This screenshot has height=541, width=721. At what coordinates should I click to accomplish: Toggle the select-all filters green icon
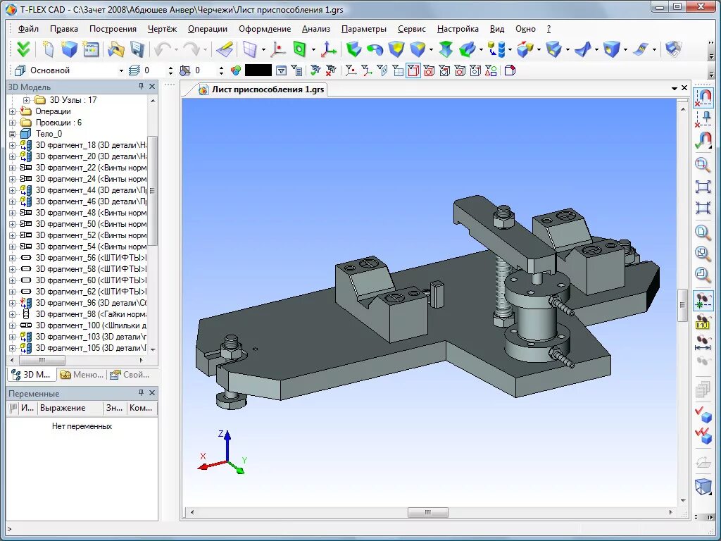tap(315, 70)
